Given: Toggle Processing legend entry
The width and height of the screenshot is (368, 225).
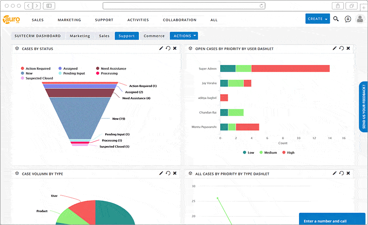Looking at the screenshot, I should [107, 73].
